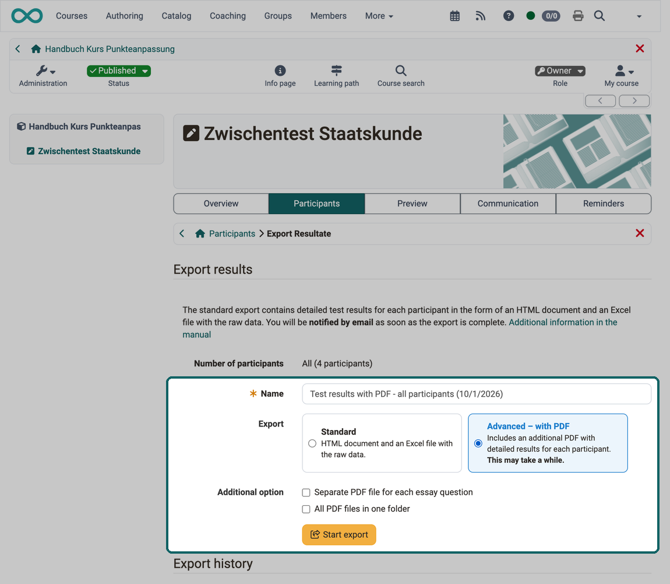
Task: Switch to the Overview tab
Action: pyautogui.click(x=221, y=204)
